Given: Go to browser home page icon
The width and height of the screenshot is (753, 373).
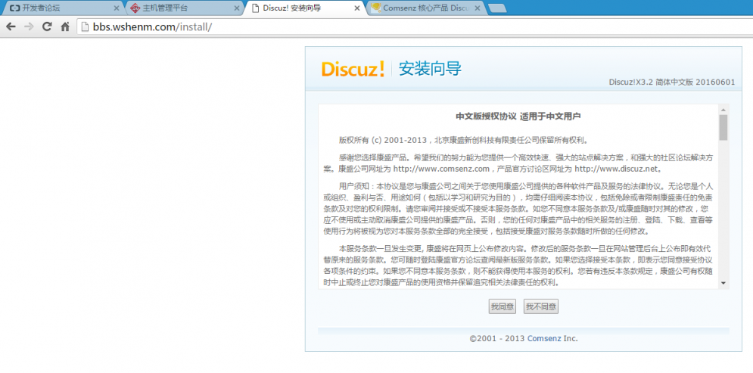Looking at the screenshot, I should tap(65, 27).
